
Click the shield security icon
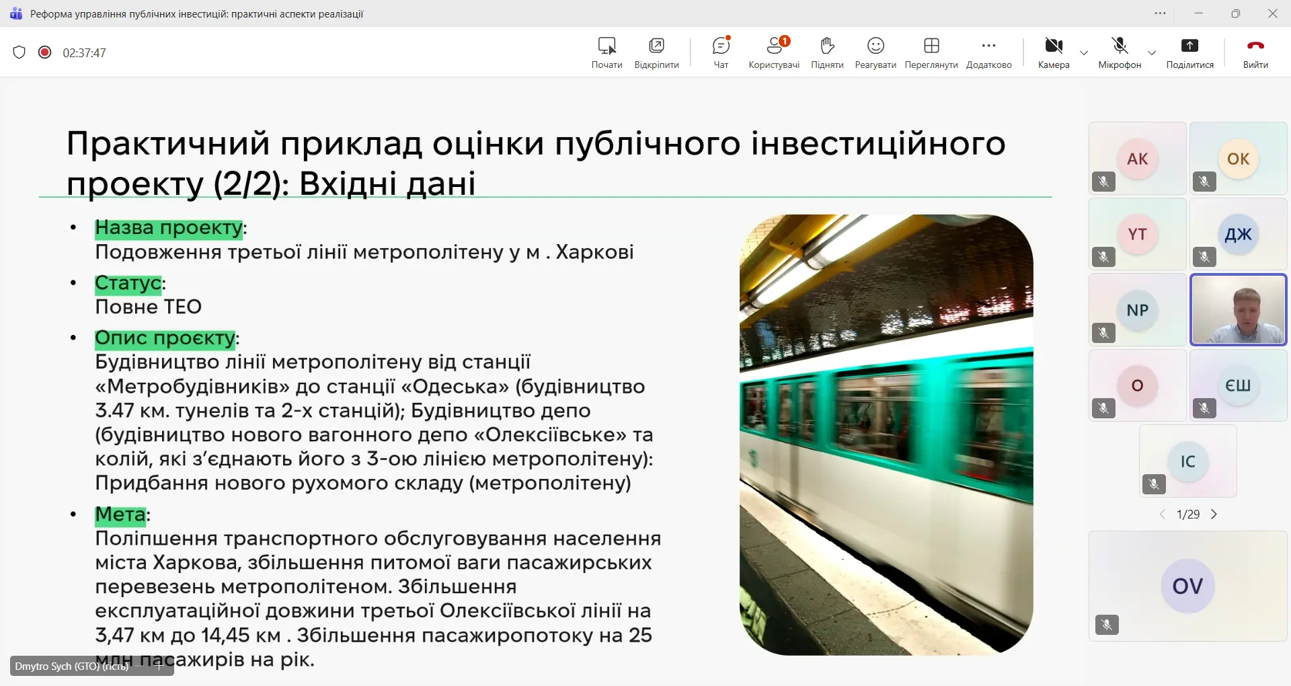[x=19, y=52]
